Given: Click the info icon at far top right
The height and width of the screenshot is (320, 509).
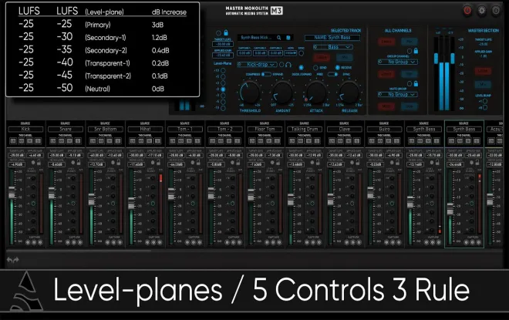Looking at the screenshot, I should point(497,11).
